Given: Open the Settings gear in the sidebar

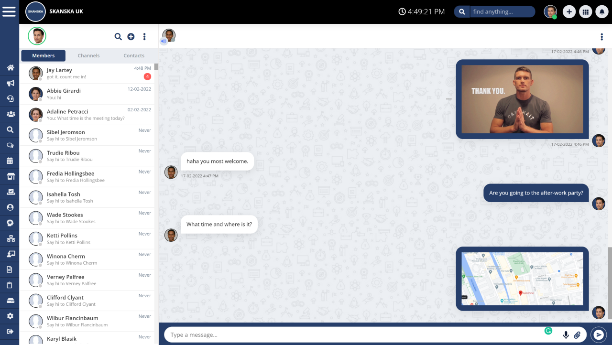Looking at the screenshot, I should 10,315.
